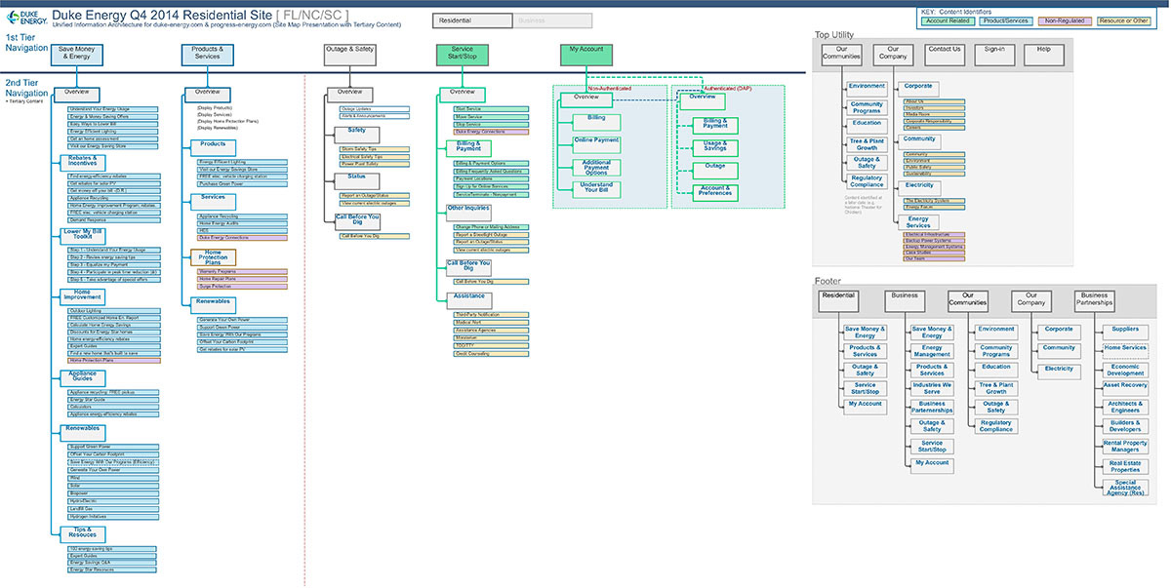This screenshot has height=588, width=1171.
Task: Click Builders & Developers footer link
Action: click(1125, 425)
